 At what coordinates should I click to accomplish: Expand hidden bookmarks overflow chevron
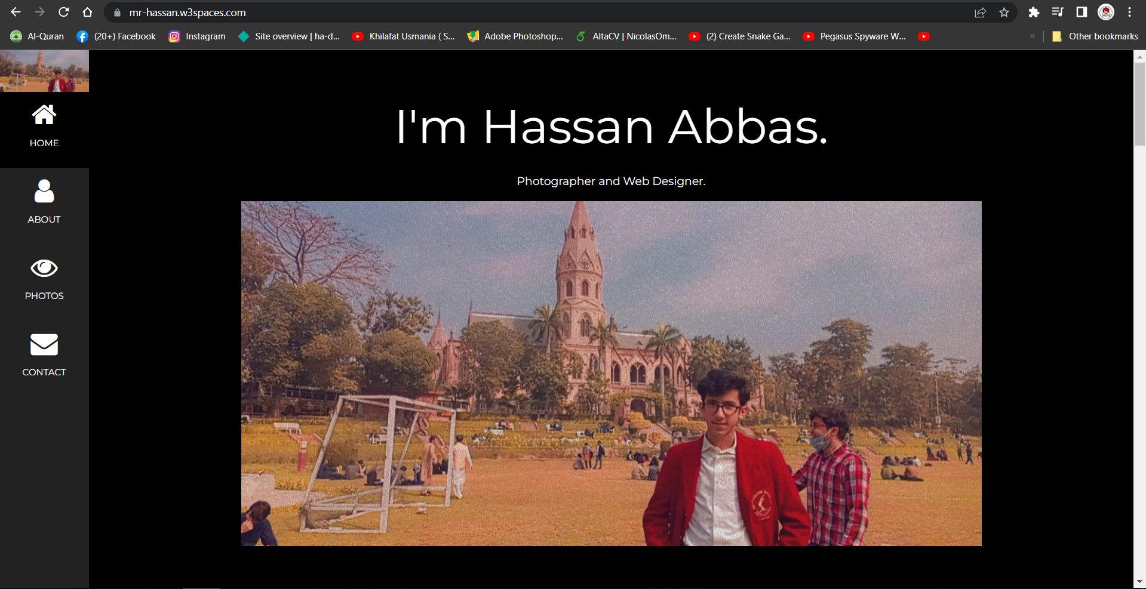(1032, 36)
